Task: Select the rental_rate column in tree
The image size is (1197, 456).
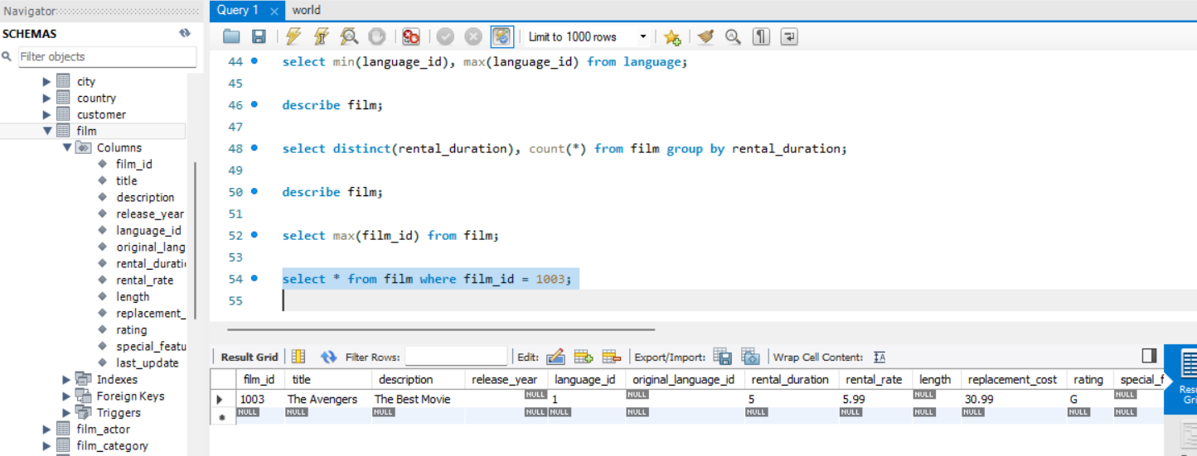Action: pos(145,280)
